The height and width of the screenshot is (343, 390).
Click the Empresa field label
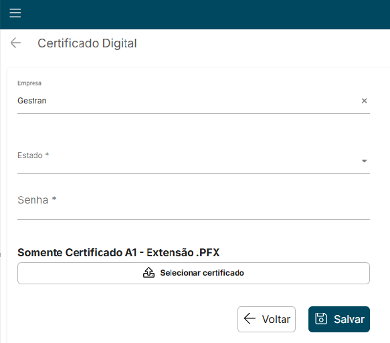pyautogui.click(x=29, y=83)
